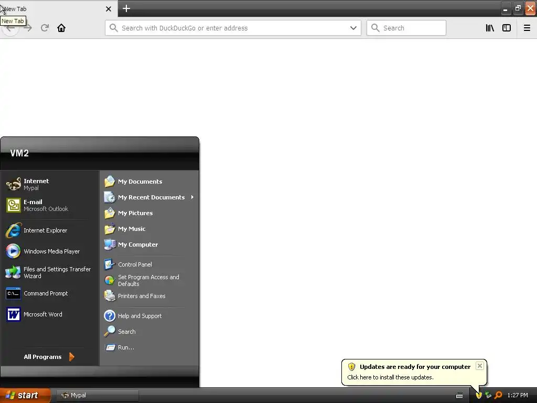
Task: Click the orange magnifier tray icon
Action: [498, 395]
